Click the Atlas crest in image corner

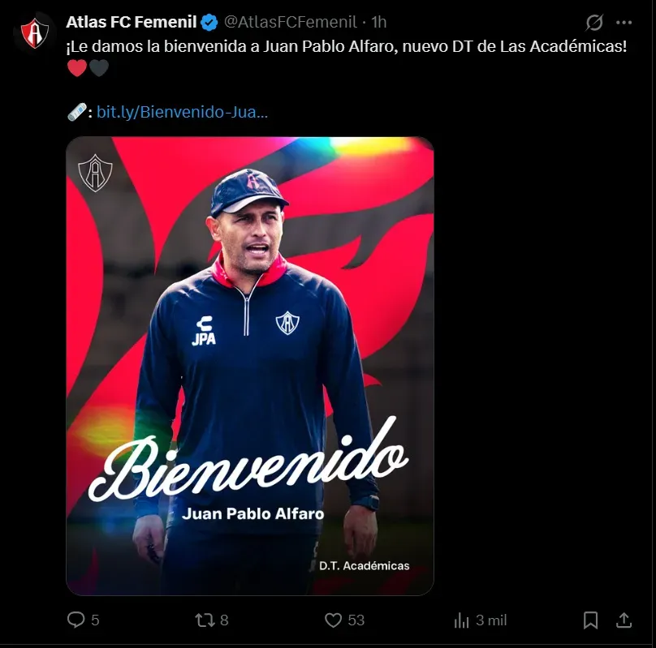(94, 173)
